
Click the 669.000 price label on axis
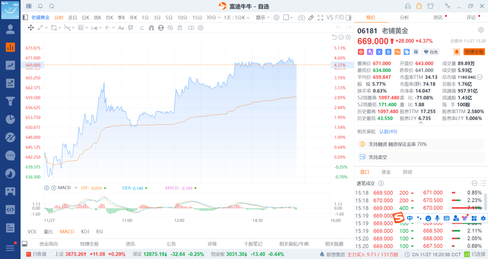tap(33, 65)
